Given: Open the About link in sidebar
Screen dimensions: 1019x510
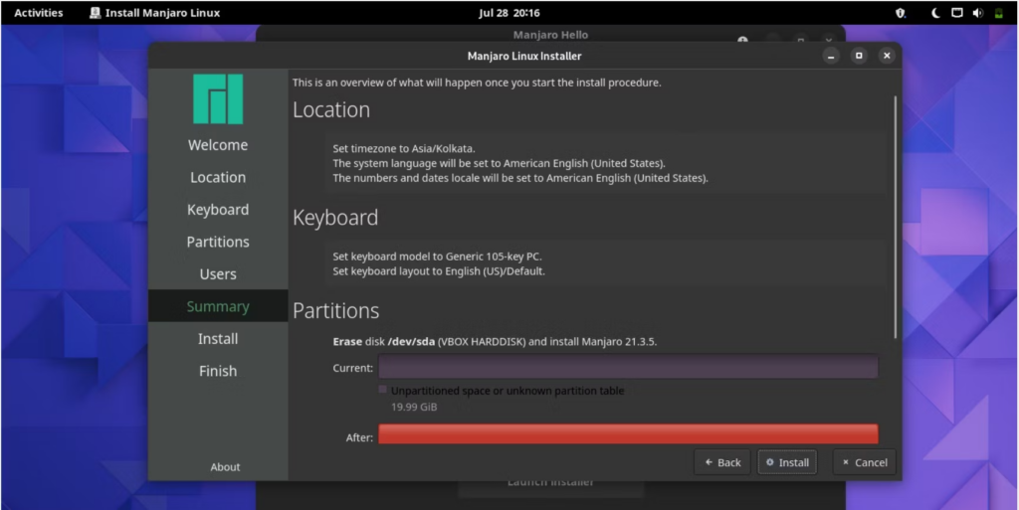Looking at the screenshot, I should click(225, 466).
